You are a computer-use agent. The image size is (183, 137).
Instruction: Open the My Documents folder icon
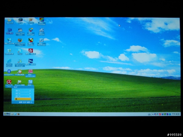tap(10, 21)
